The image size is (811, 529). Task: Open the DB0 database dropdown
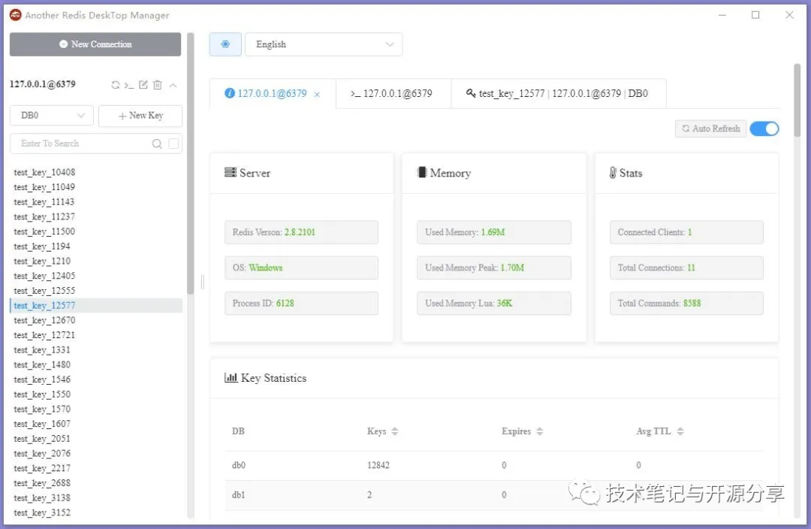[x=52, y=116]
